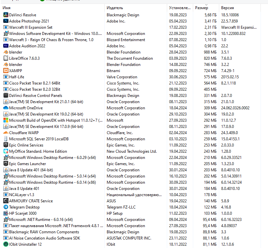The width and height of the screenshot is (268, 248).
Task: Click the Microsoft .NET Runtime 6.0.16 icon
Action: [6, 220]
